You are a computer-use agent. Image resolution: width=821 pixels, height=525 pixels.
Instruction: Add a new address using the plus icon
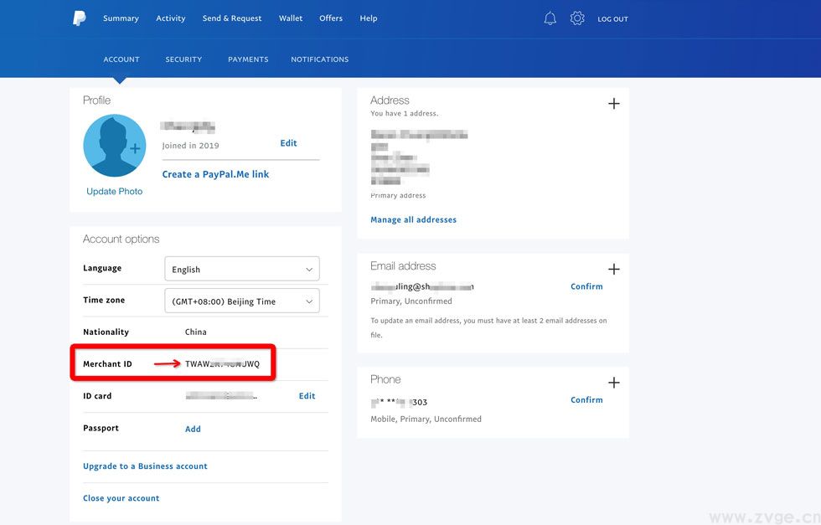click(614, 104)
